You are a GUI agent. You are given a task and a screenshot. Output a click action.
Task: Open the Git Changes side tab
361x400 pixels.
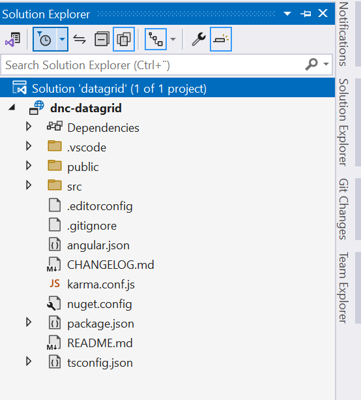click(x=343, y=209)
